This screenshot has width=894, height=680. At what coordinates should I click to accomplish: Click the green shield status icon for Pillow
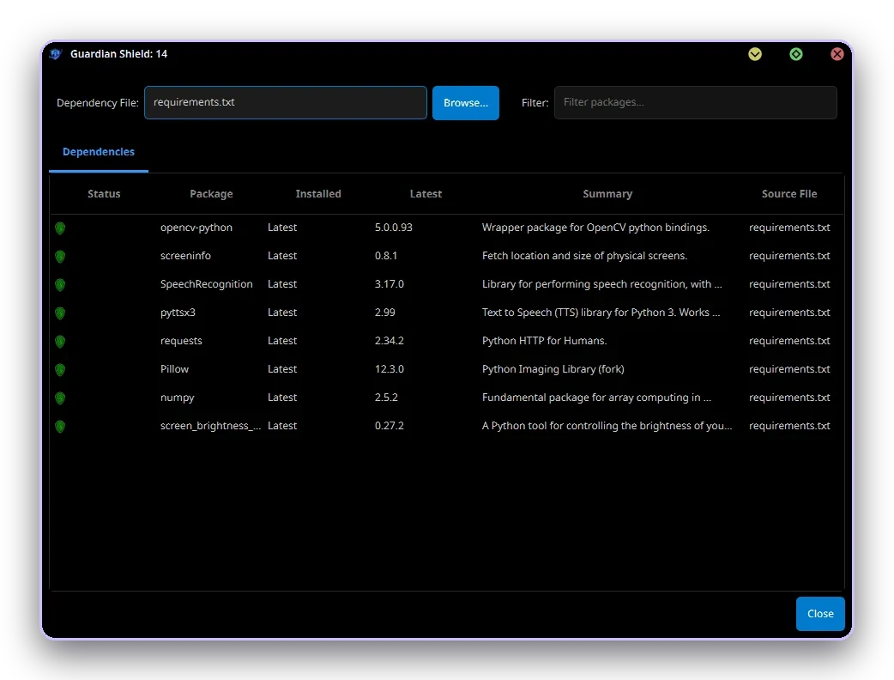click(x=60, y=370)
